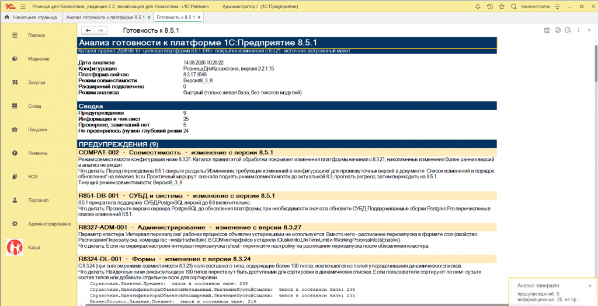Click the Закупки cart icon
The image size is (598, 306).
[x=15, y=82]
